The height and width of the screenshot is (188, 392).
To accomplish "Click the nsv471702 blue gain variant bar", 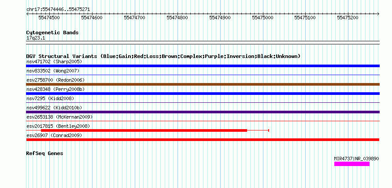I will pyautogui.click(x=203, y=66).
